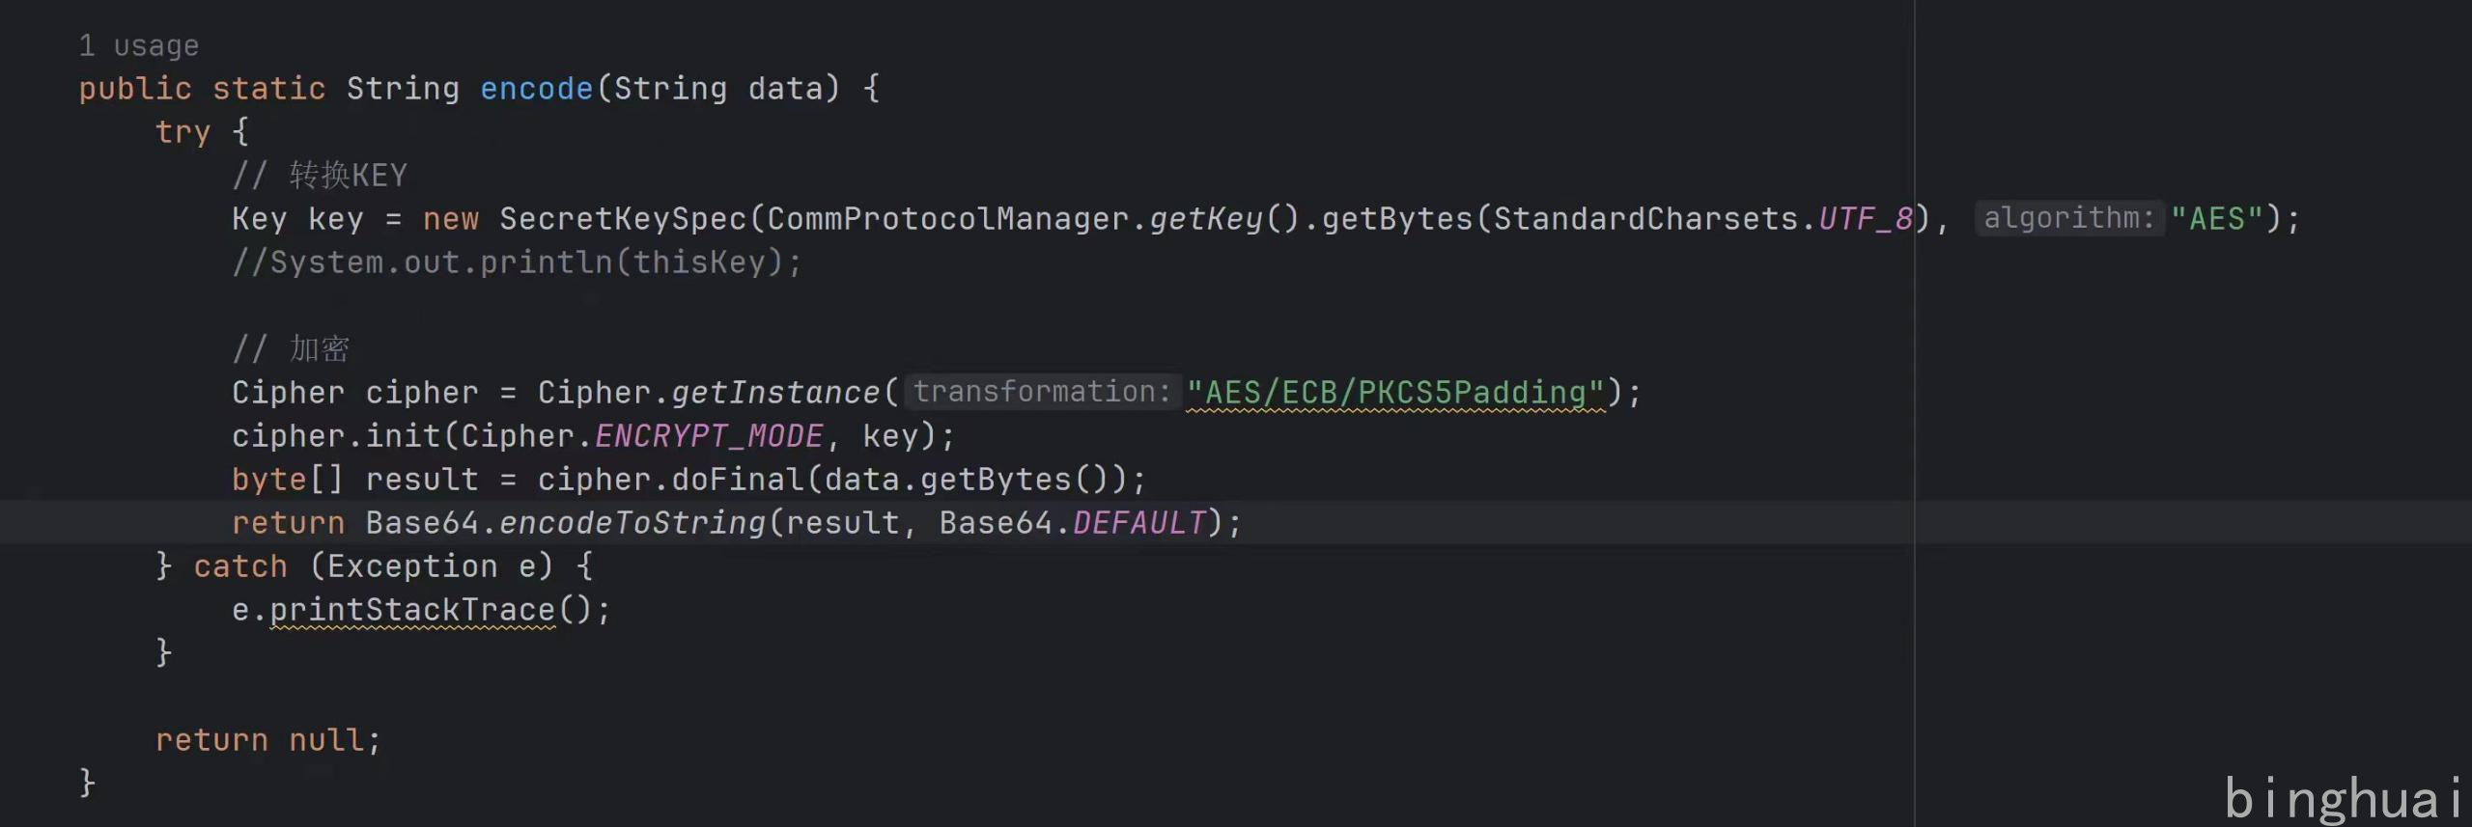Click the encodeToString method call

632,523
